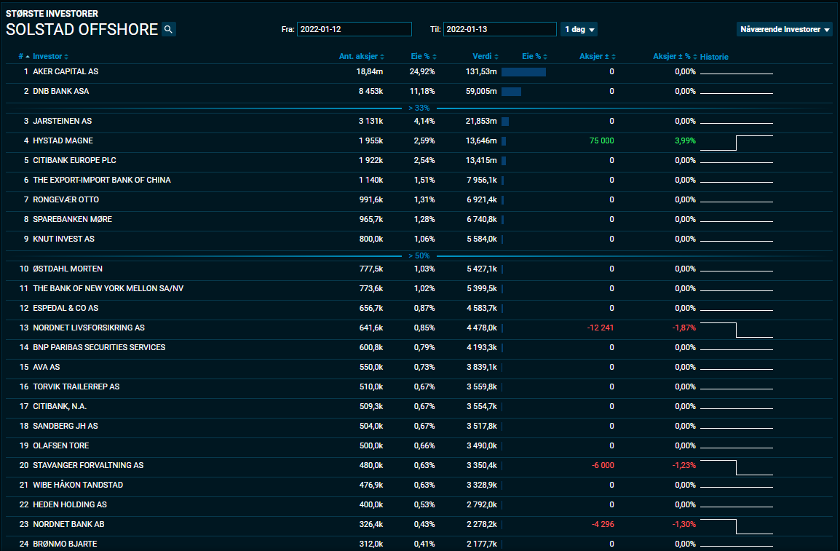840x551 pixels.
Task: Select investor ØSTDAHL MORTEN
Action: [68, 269]
